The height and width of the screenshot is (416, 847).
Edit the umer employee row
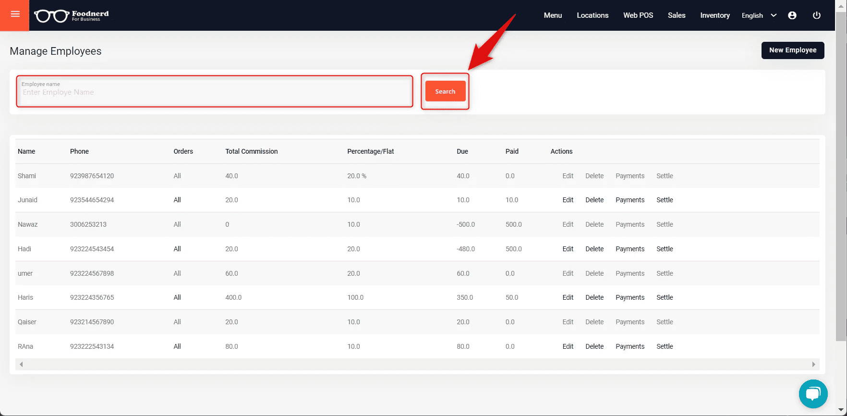(568, 273)
